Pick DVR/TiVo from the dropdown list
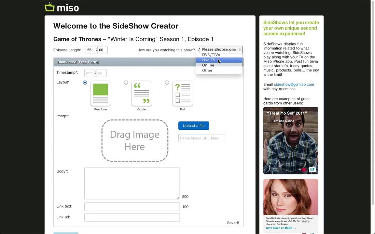This screenshot has height=234, width=375. (x=219, y=55)
